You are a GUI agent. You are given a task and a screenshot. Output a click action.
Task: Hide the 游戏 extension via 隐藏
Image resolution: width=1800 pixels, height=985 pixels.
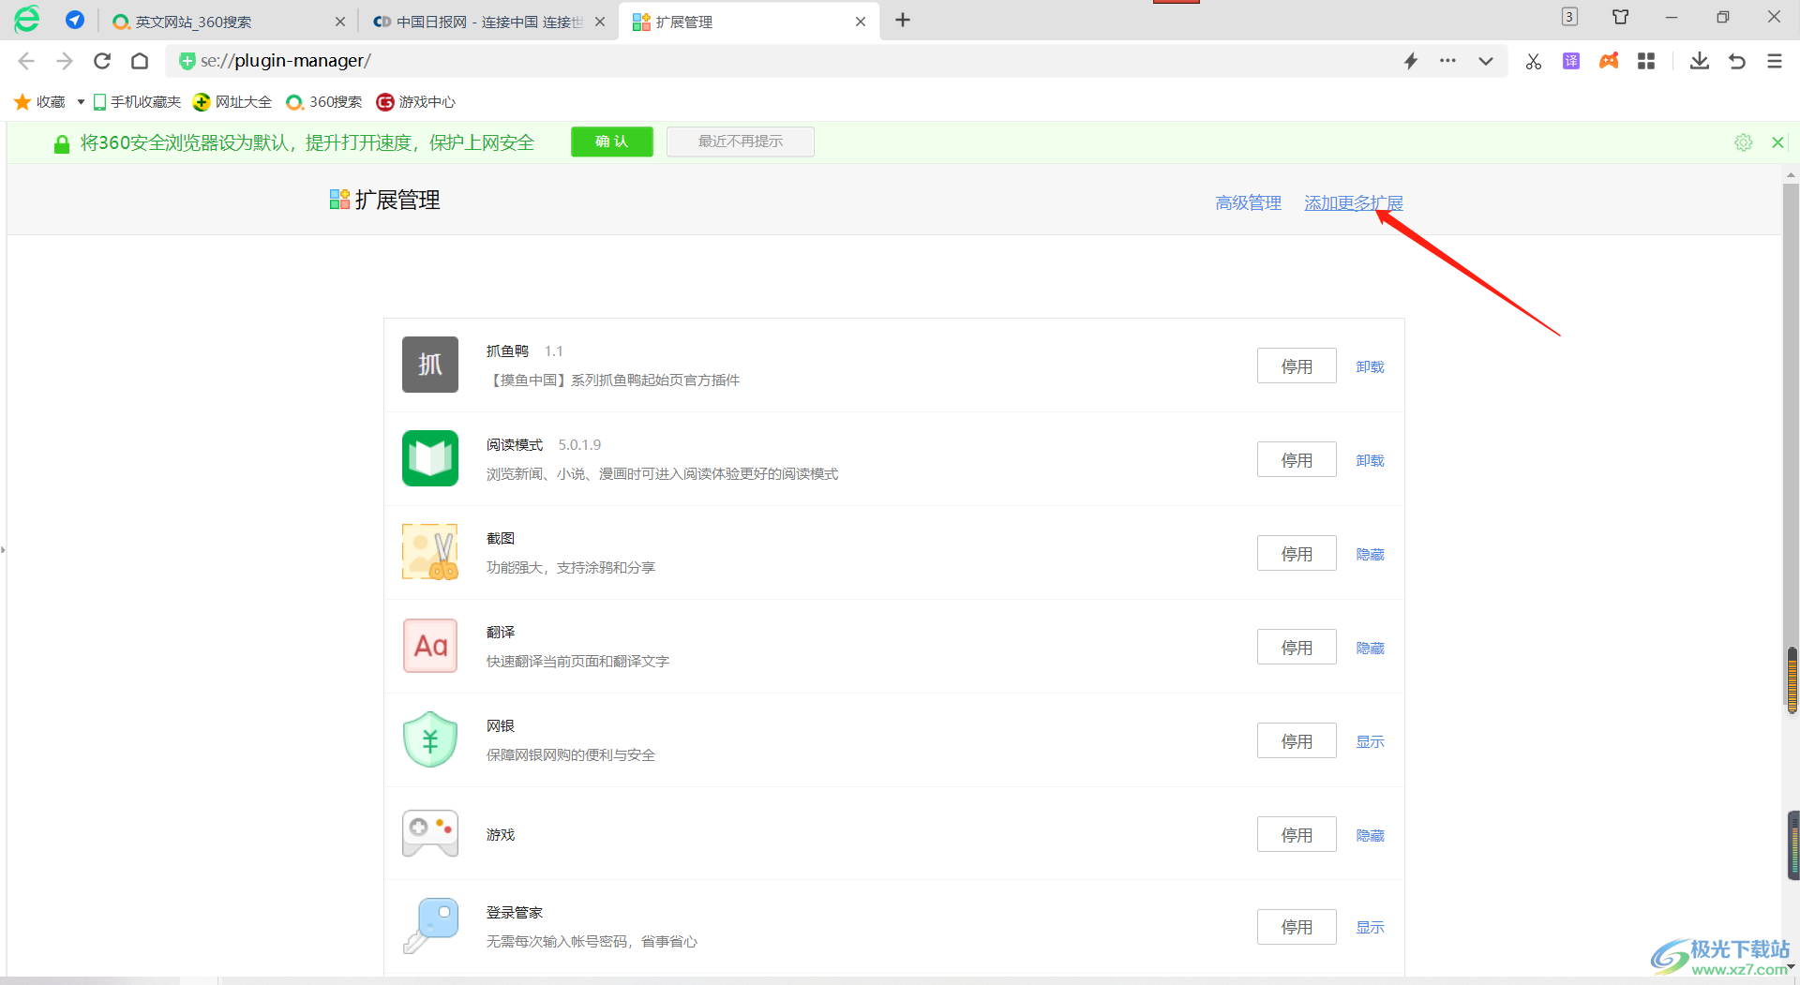[1370, 835]
